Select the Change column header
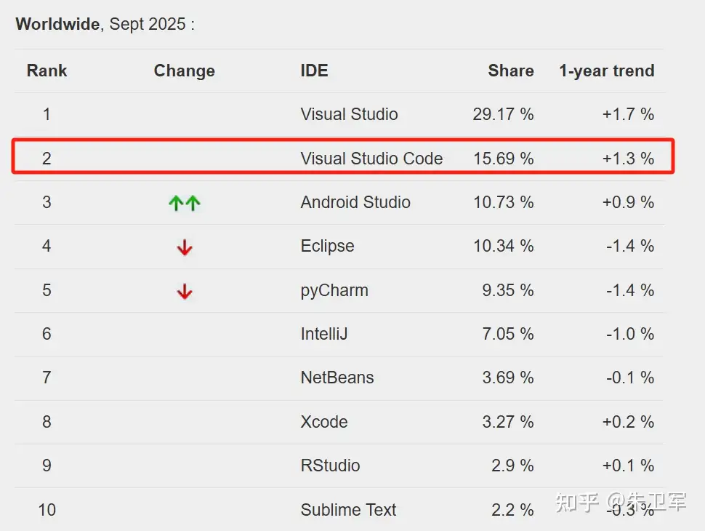 click(185, 71)
